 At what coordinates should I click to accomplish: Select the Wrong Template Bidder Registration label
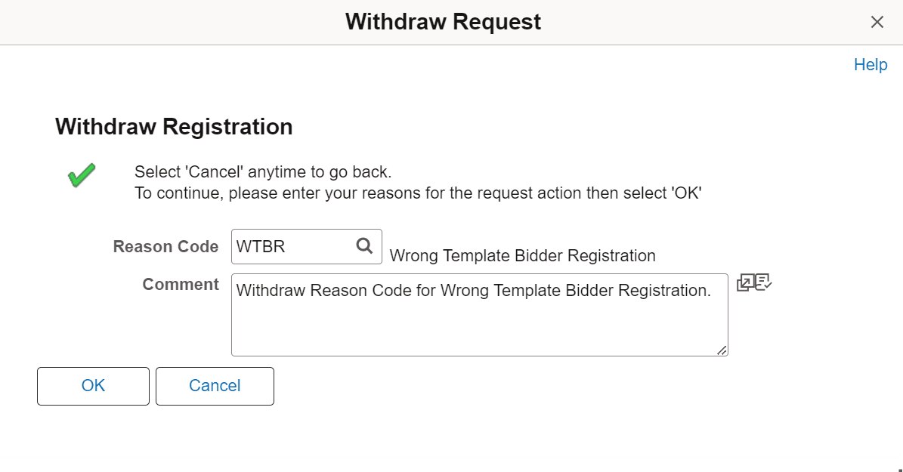pos(522,256)
